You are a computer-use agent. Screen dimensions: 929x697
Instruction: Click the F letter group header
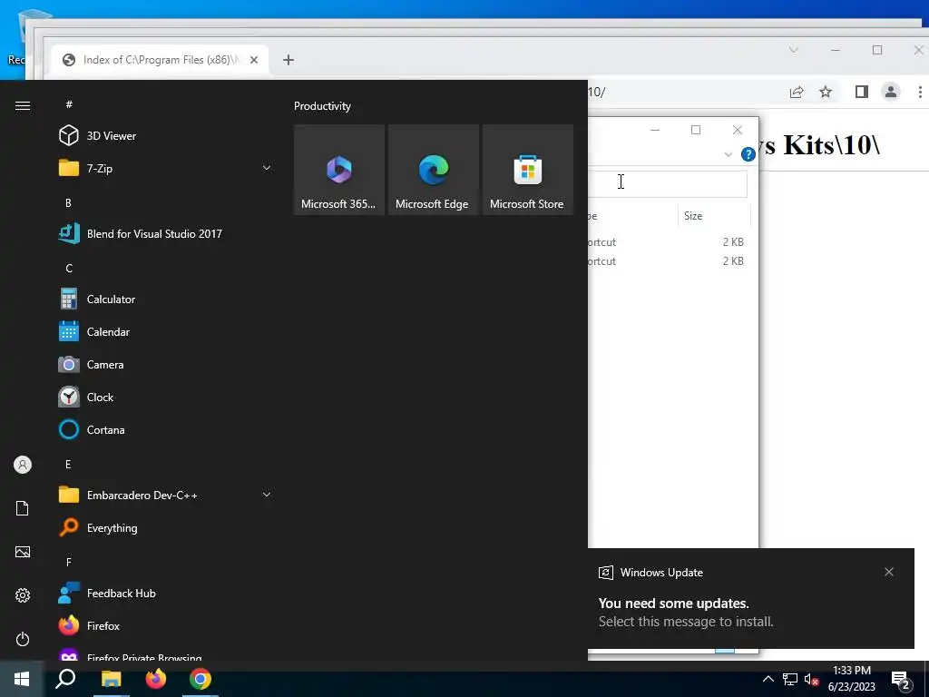tap(69, 562)
